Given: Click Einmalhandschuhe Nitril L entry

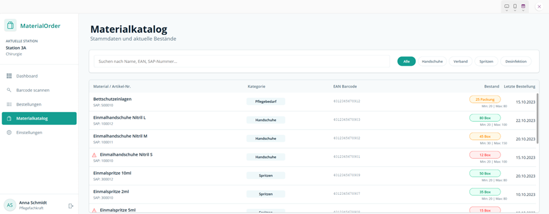Looking at the screenshot, I should click(119, 117).
